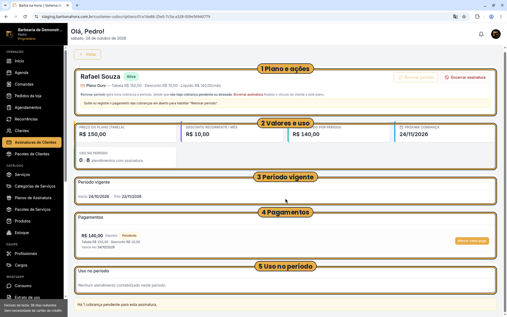Click the Clientes people icon
This screenshot has height=317, width=507.
(x=9, y=131)
